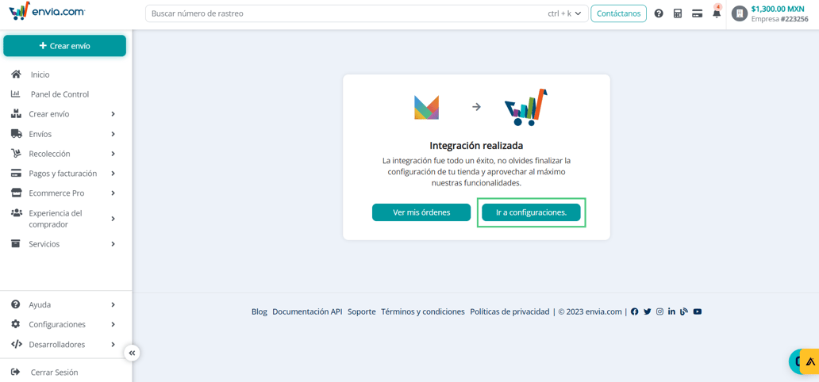This screenshot has height=382, width=819.
Task: Expand the Configuraciones chevron
Action: click(x=113, y=324)
